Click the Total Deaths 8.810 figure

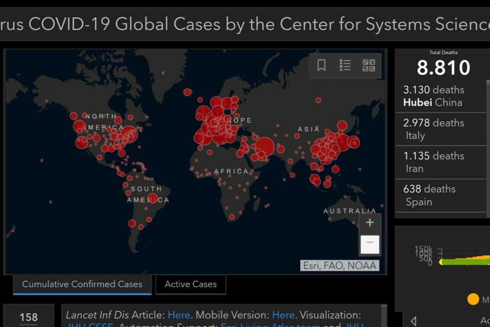click(443, 67)
